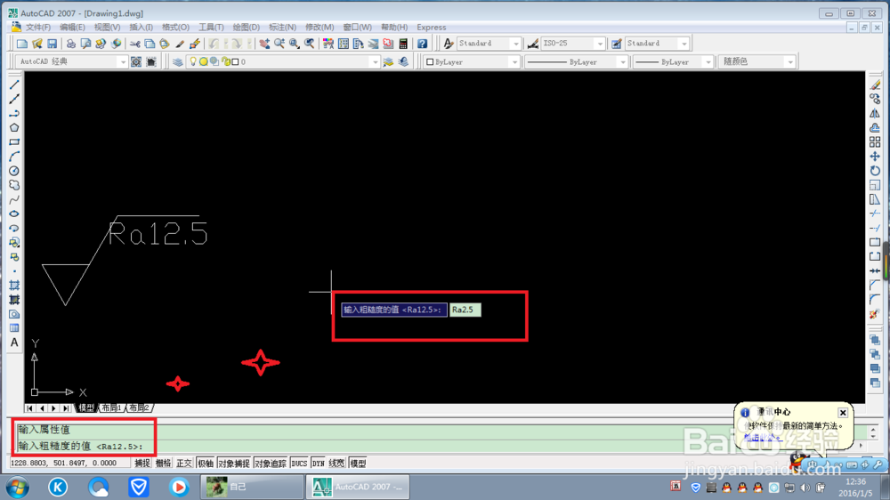
Task: Click the command line 输入粗糙度的值 prompt
Action: (x=80, y=446)
